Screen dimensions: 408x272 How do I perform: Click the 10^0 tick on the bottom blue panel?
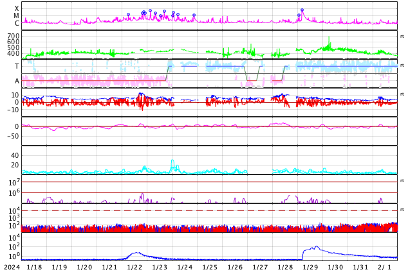14,257
